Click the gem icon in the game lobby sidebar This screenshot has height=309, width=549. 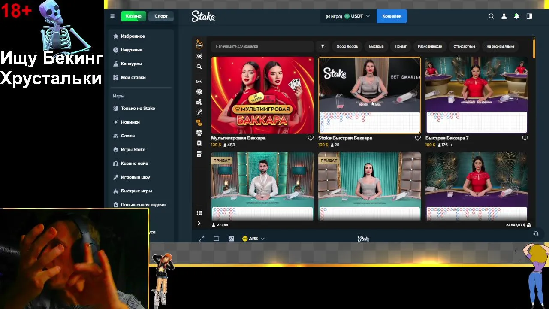(x=199, y=56)
